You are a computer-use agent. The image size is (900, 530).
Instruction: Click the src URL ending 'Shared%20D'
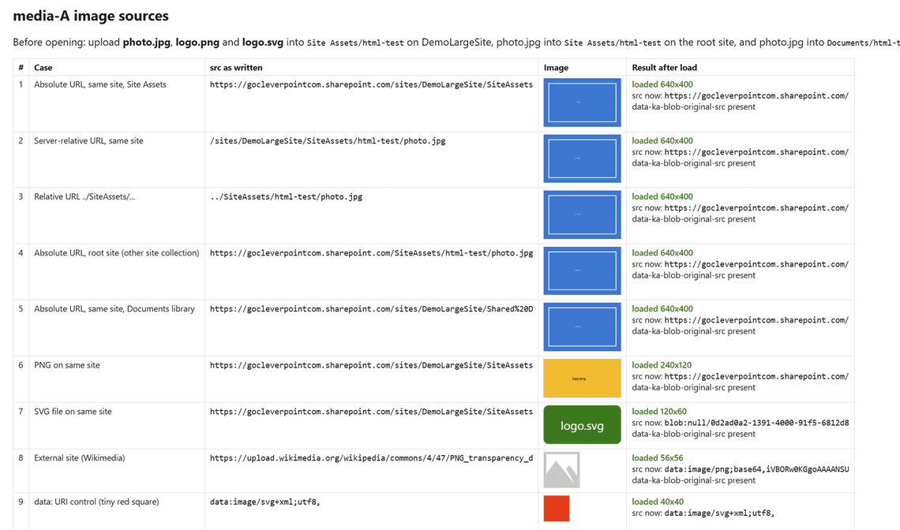coord(371,309)
